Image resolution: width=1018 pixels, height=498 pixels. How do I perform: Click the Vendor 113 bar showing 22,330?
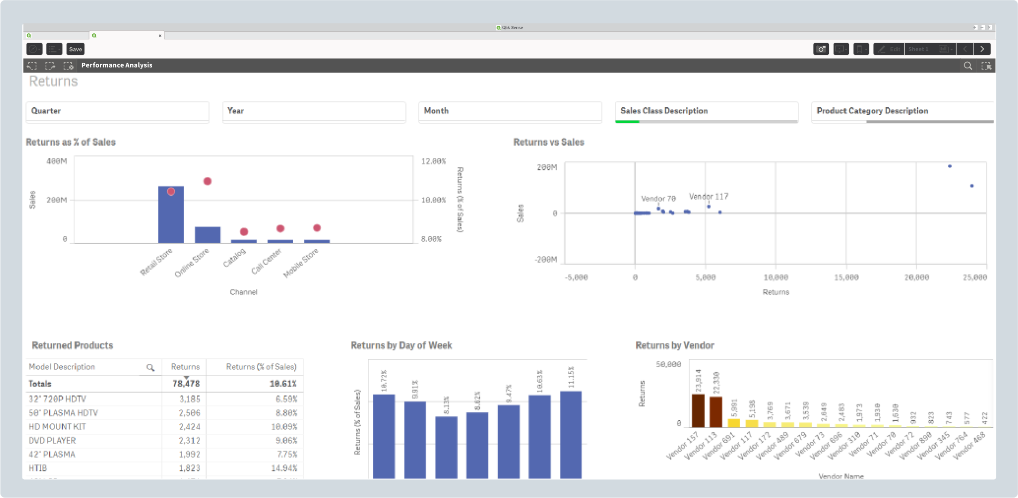pyautogui.click(x=716, y=412)
